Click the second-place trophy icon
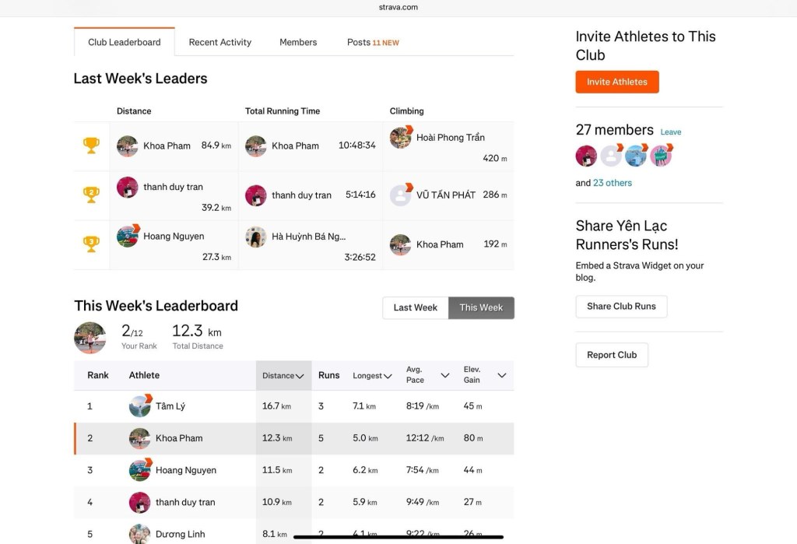Viewport: 797px width, 544px height. (91, 195)
